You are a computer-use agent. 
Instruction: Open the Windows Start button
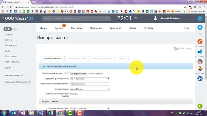click(x=4, y=113)
